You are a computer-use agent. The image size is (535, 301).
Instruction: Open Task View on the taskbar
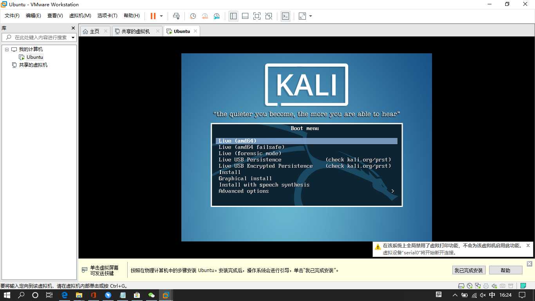click(x=49, y=295)
